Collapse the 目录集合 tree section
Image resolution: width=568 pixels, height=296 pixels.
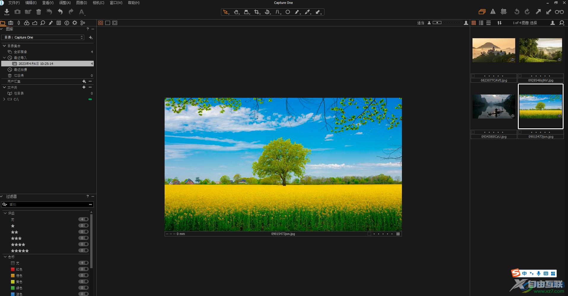[x=4, y=46]
